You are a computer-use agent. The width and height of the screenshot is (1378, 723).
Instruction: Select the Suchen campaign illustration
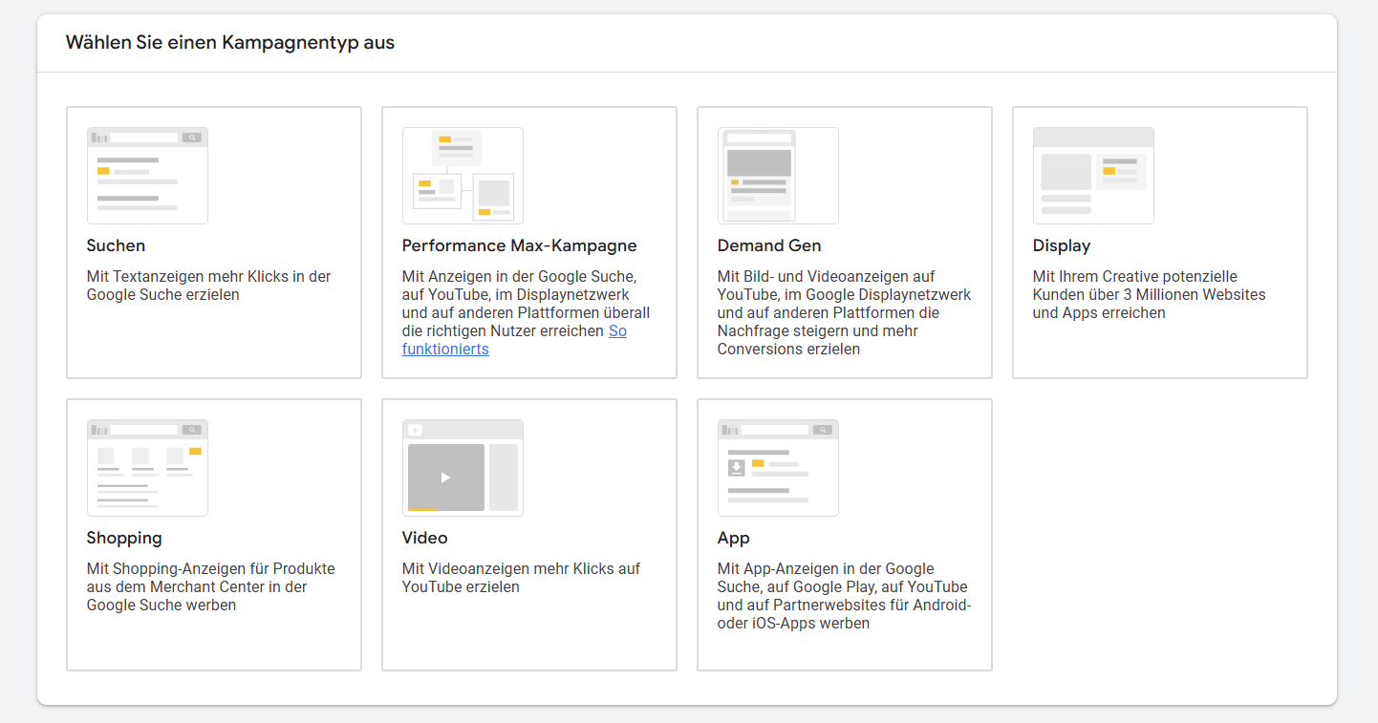point(147,176)
